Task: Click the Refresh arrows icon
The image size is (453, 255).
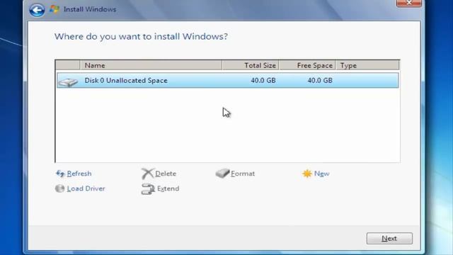Action: [x=60, y=174]
